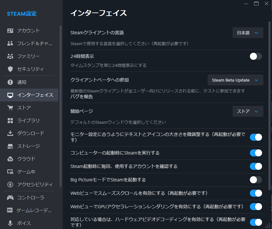Open アカウント settings section
The width and height of the screenshot is (272, 229).
29,31
